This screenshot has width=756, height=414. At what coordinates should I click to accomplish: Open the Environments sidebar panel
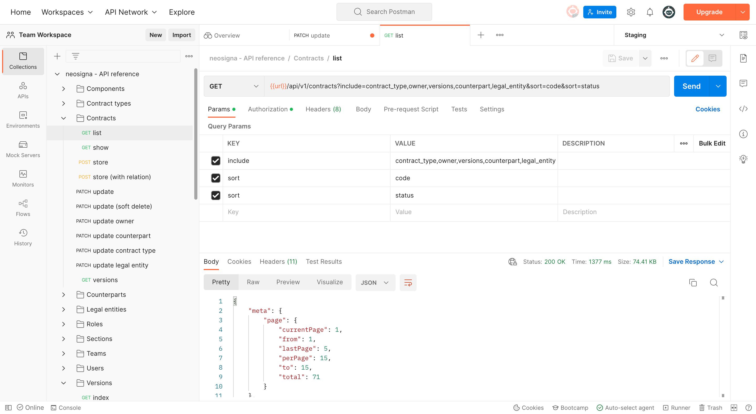click(x=23, y=120)
